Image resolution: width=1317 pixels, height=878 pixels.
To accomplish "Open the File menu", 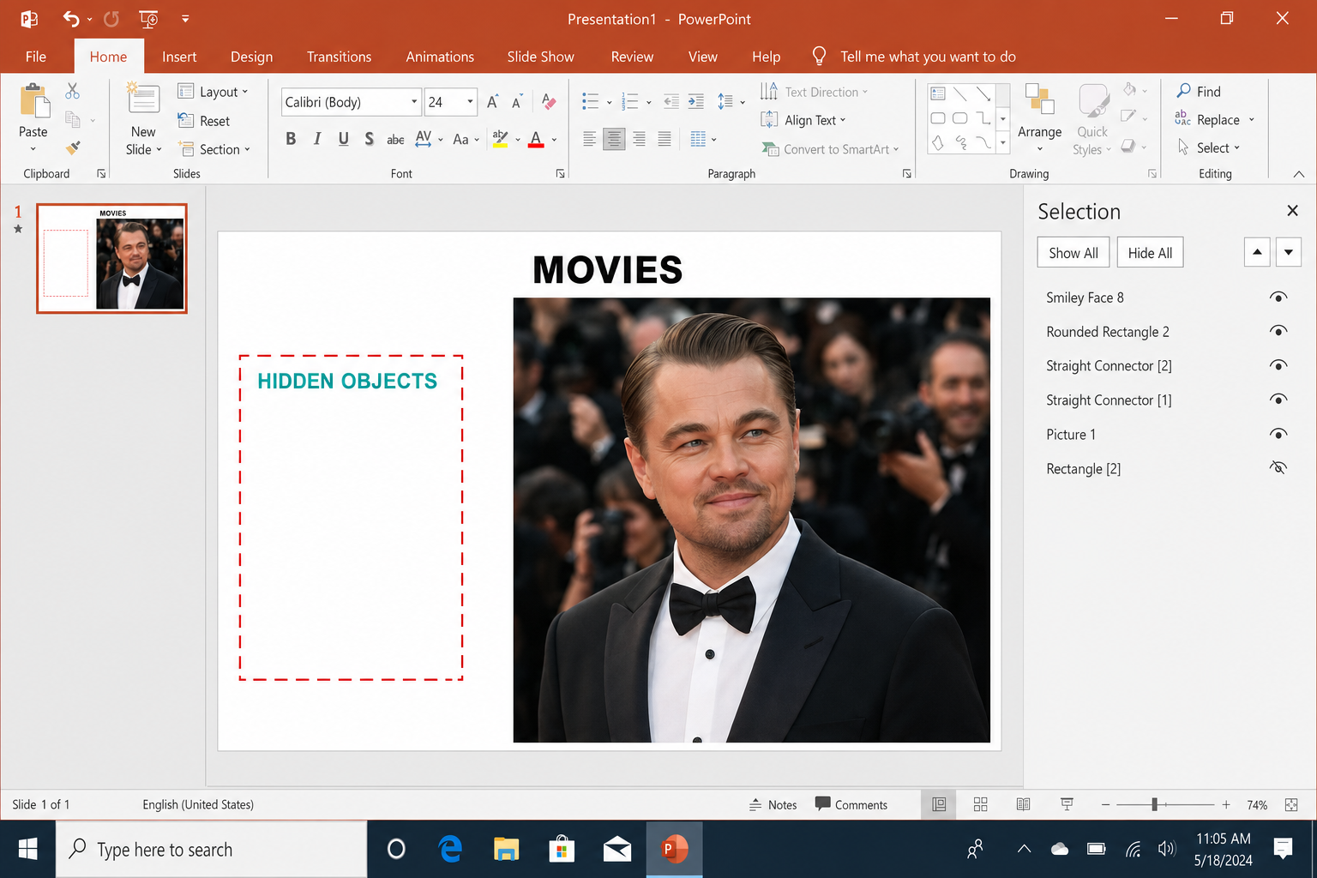I will click(x=36, y=57).
